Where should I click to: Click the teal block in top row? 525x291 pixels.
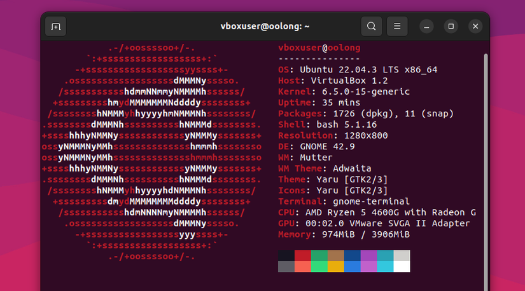(x=385, y=255)
